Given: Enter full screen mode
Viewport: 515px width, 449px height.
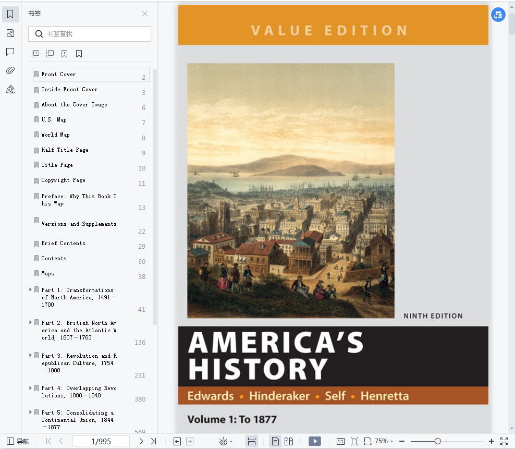Looking at the screenshot, I should click(504, 441).
